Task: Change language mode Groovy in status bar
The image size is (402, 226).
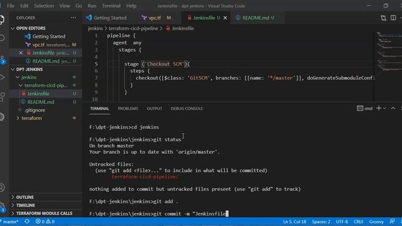Action: (376, 222)
